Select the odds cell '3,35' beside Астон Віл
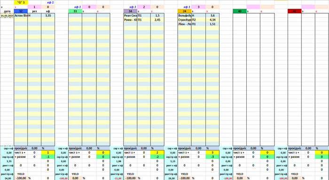This screenshot has width=329, height=180. [x=48, y=16]
